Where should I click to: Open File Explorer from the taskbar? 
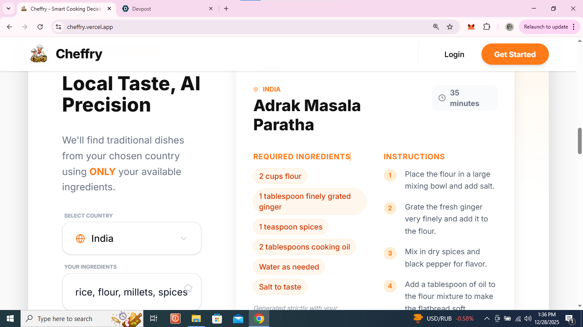196,318
